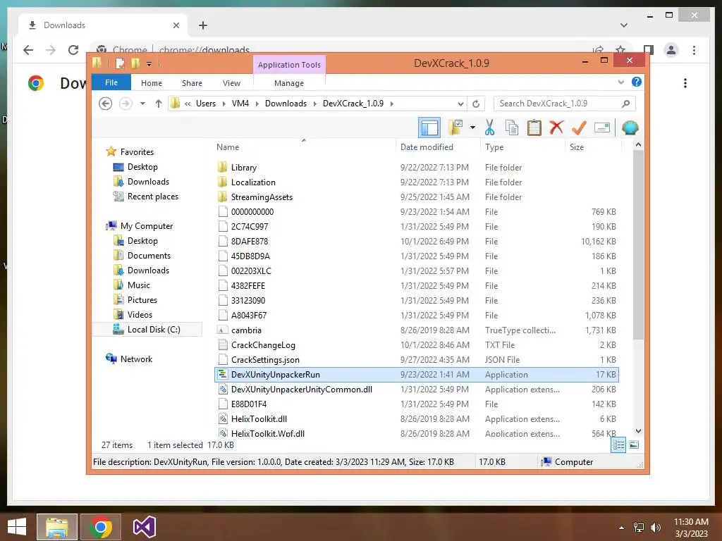Select Local Disk (C:) in navigation pane
This screenshot has width=722, height=541.
coord(147,330)
